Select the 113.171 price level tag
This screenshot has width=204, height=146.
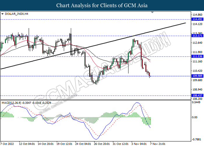197,36
